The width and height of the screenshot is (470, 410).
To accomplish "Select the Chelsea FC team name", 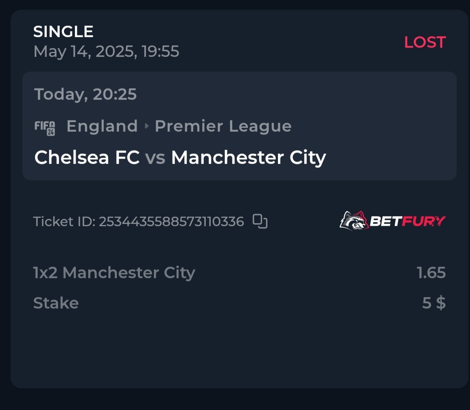I will point(87,157).
